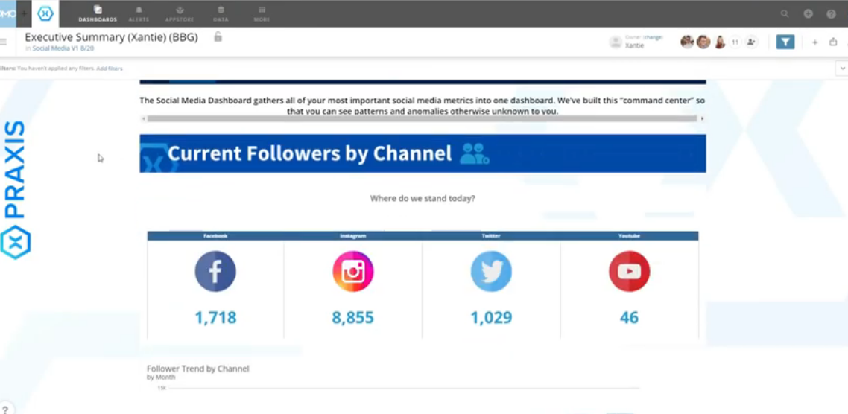This screenshot has height=414, width=848.
Task: Click the Instagram column header
Action: [x=353, y=235]
